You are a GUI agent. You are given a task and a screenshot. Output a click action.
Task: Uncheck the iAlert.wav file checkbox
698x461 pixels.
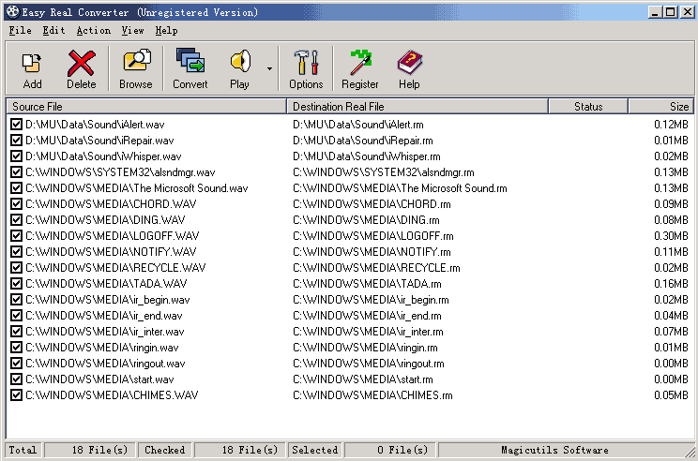click(16, 125)
